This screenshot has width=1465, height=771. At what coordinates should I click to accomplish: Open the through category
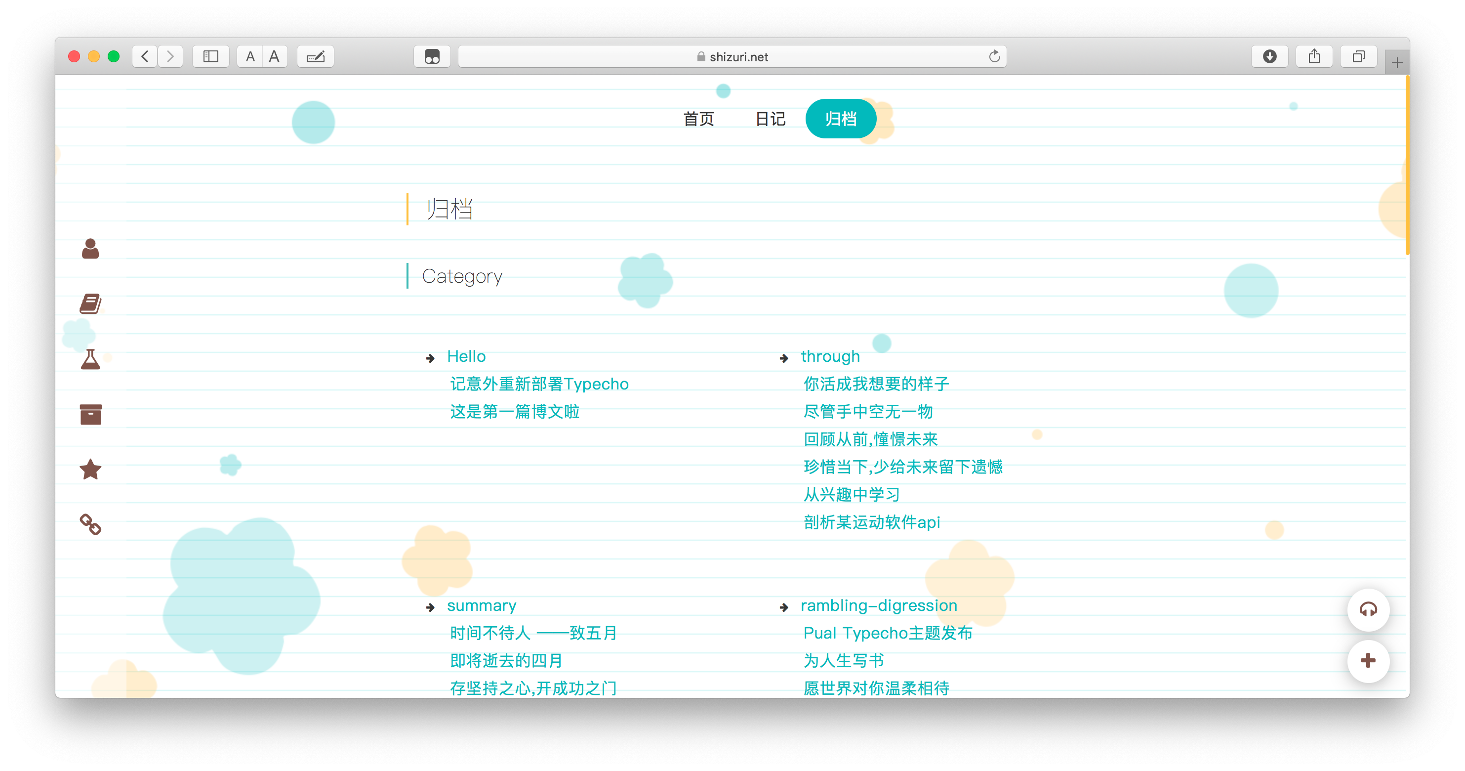(830, 356)
